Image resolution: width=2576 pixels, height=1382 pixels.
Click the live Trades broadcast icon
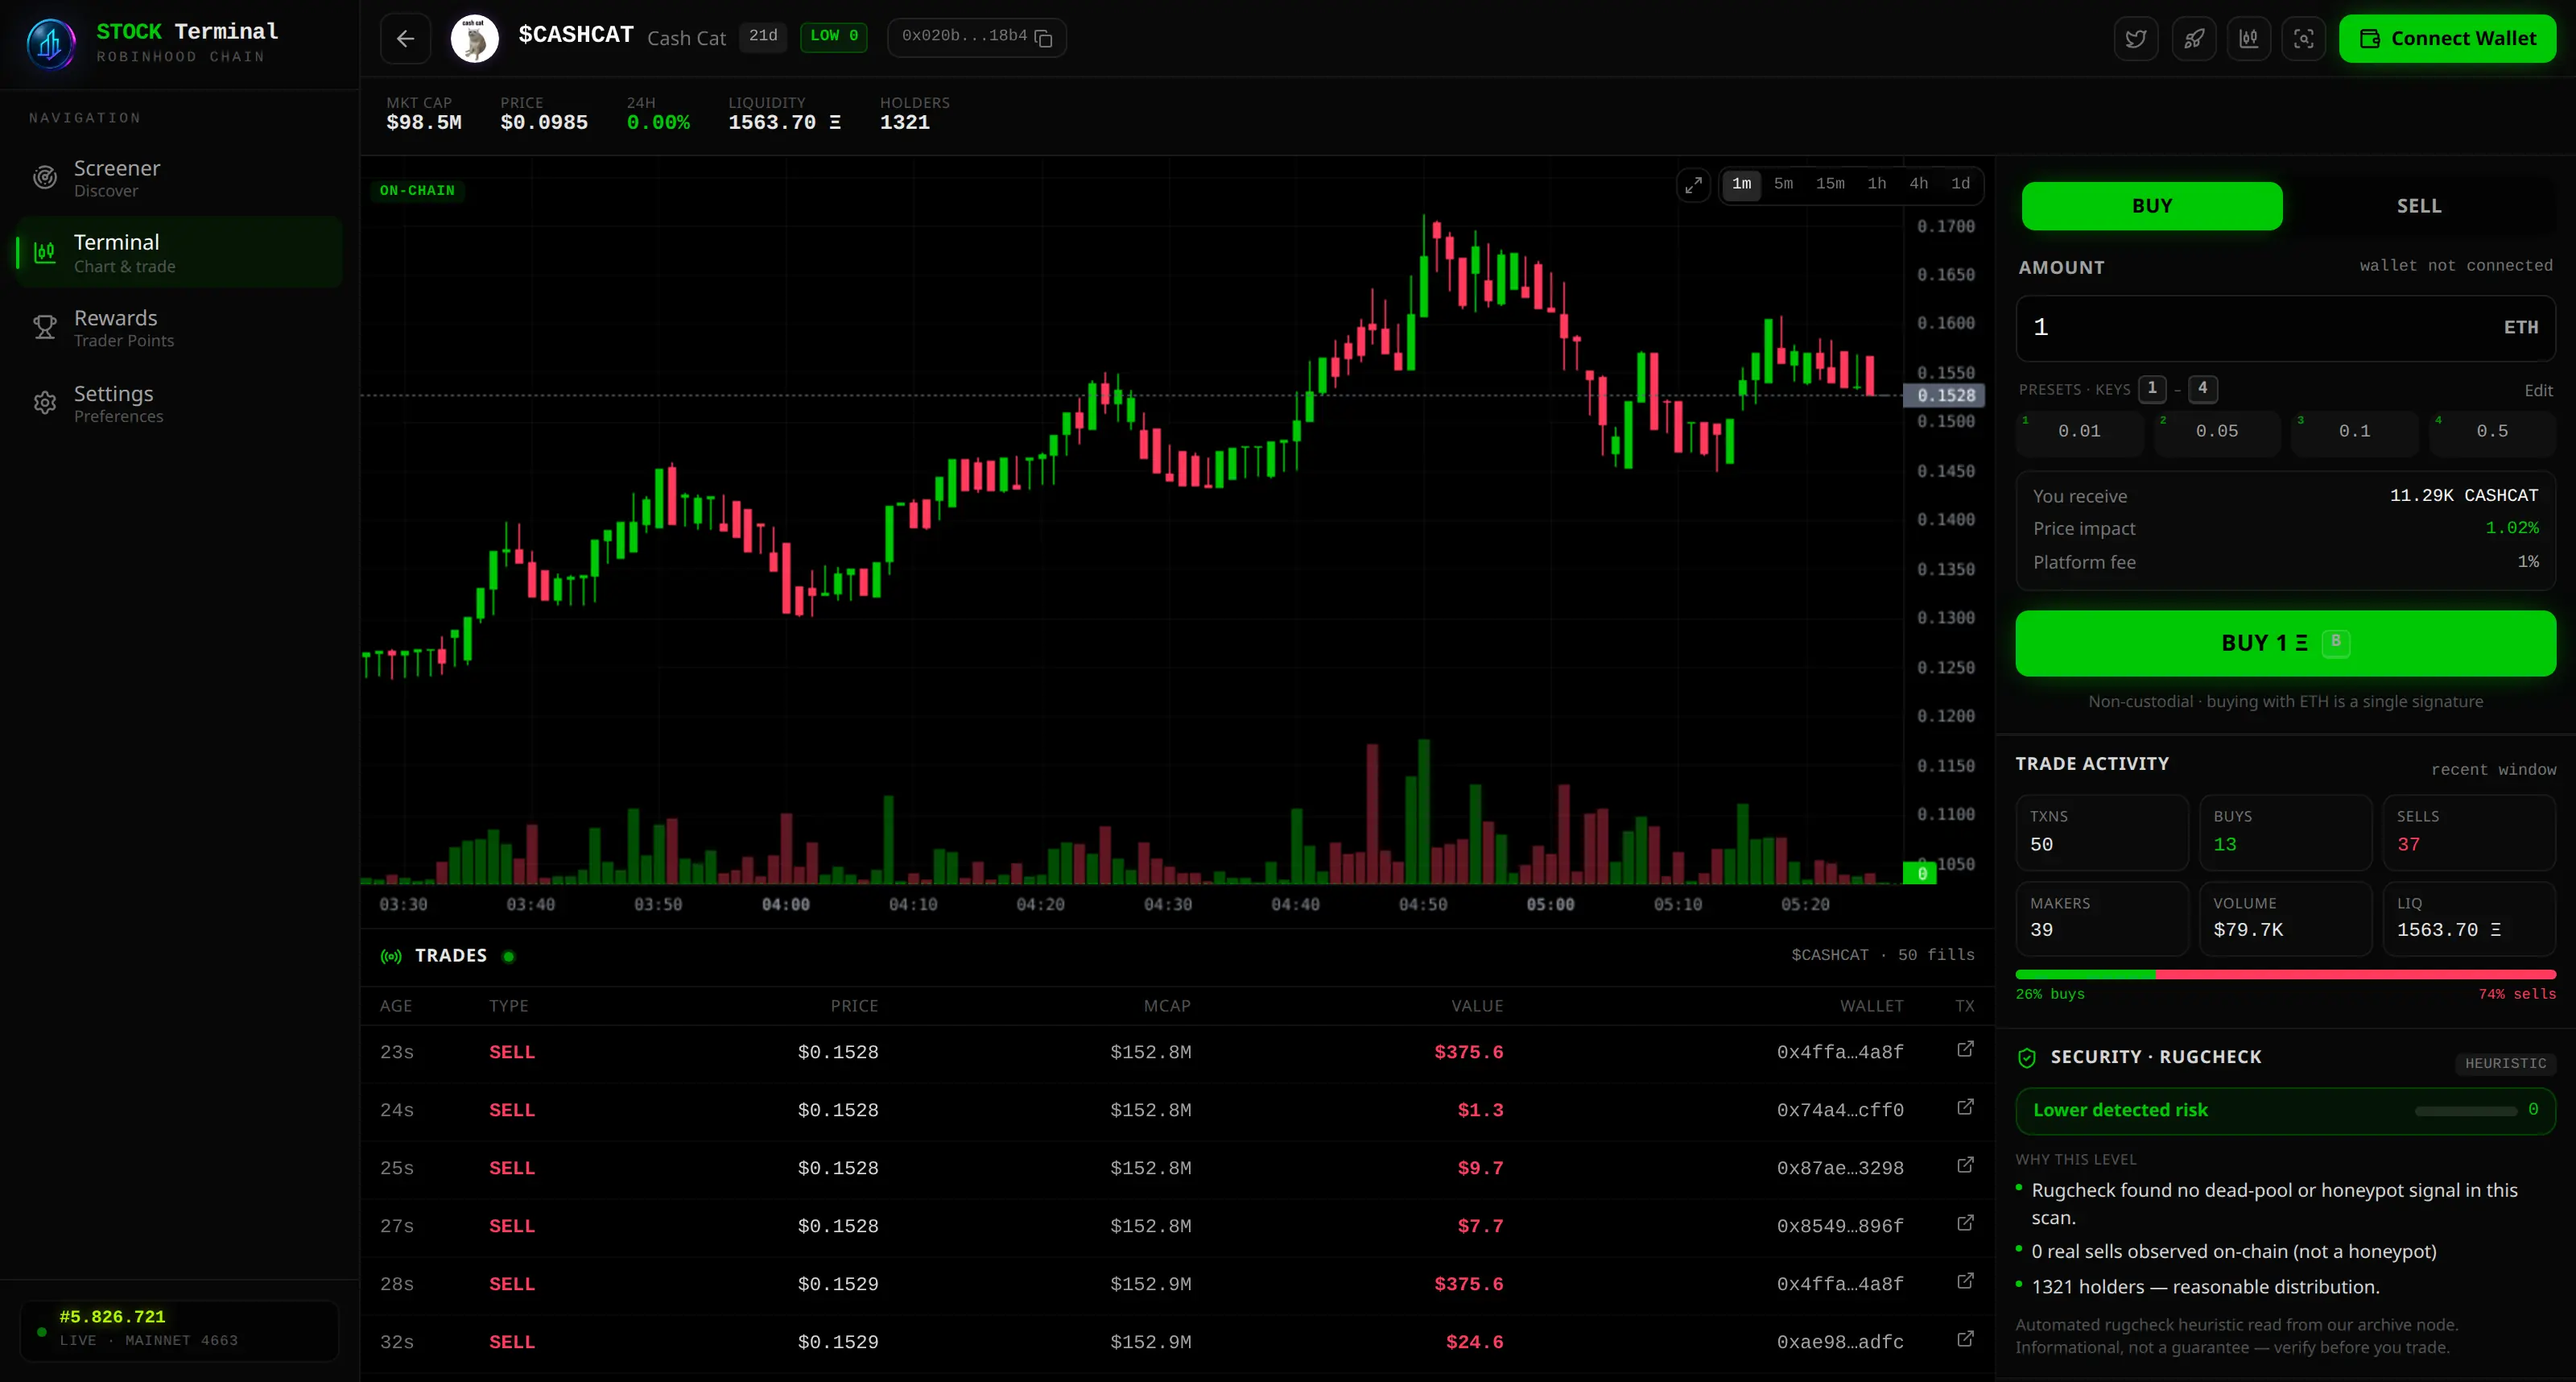pyautogui.click(x=391, y=957)
